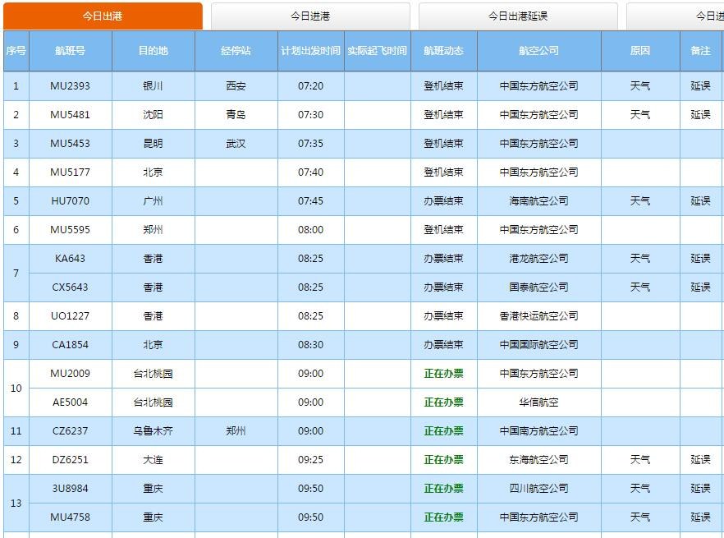This screenshot has height=538, width=724.
Task: Select flight number HU7070
Action: (71, 201)
